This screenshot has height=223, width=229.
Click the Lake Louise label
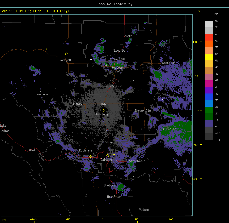click(x=5, y=128)
